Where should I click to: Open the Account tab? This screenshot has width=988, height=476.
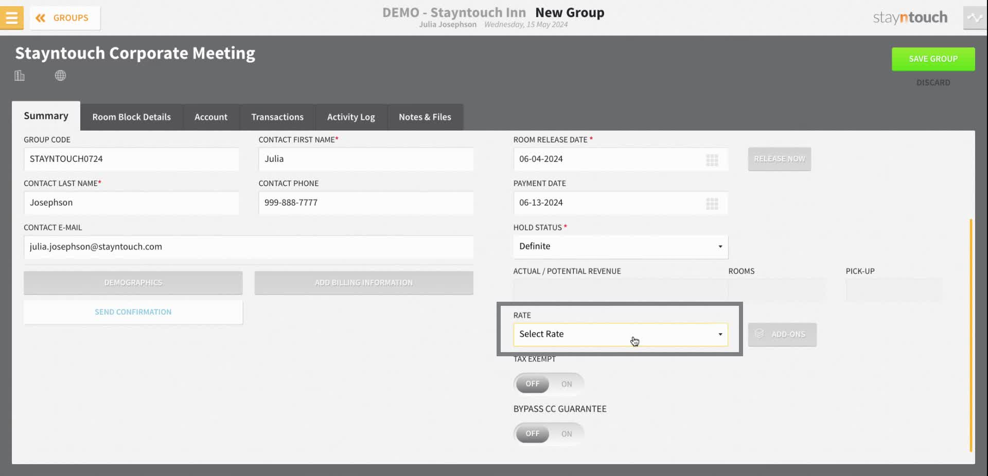[x=211, y=117]
